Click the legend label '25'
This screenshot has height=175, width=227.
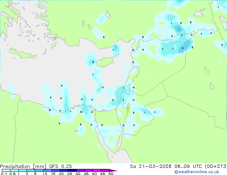tap(69, 174)
